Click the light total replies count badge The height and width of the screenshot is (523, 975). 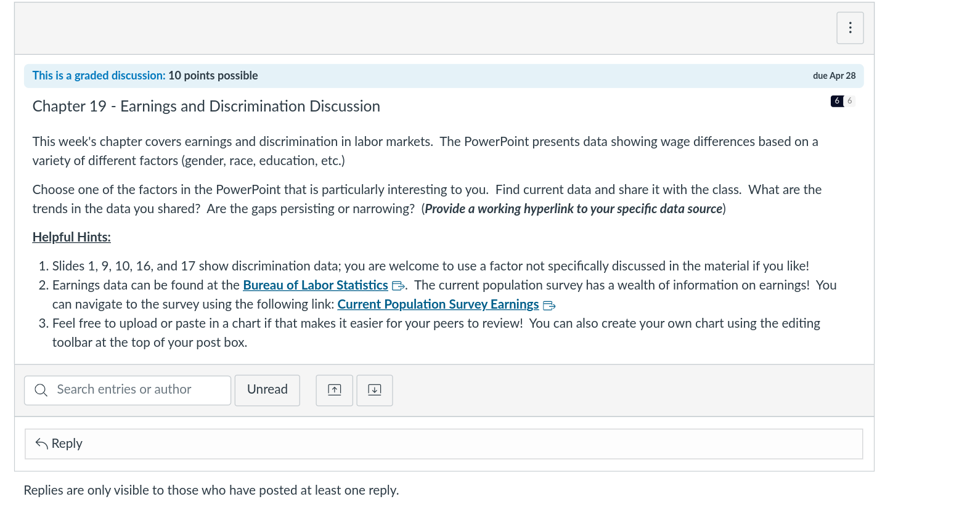pyautogui.click(x=849, y=101)
